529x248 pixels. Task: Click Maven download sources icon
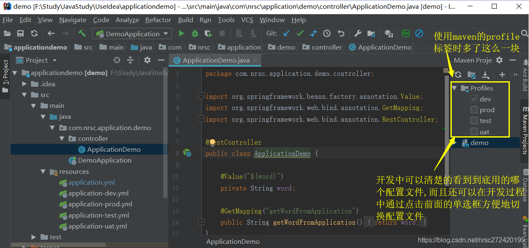[485, 75]
